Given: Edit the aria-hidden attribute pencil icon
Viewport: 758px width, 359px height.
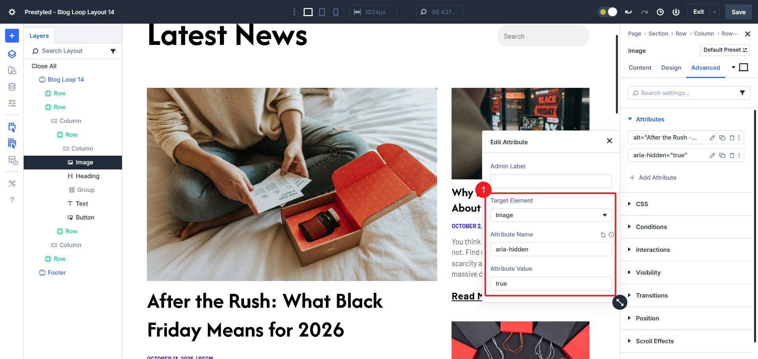Looking at the screenshot, I should pyautogui.click(x=712, y=155).
